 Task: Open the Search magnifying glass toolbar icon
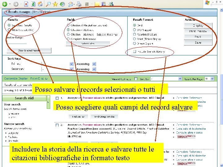[48, 4]
